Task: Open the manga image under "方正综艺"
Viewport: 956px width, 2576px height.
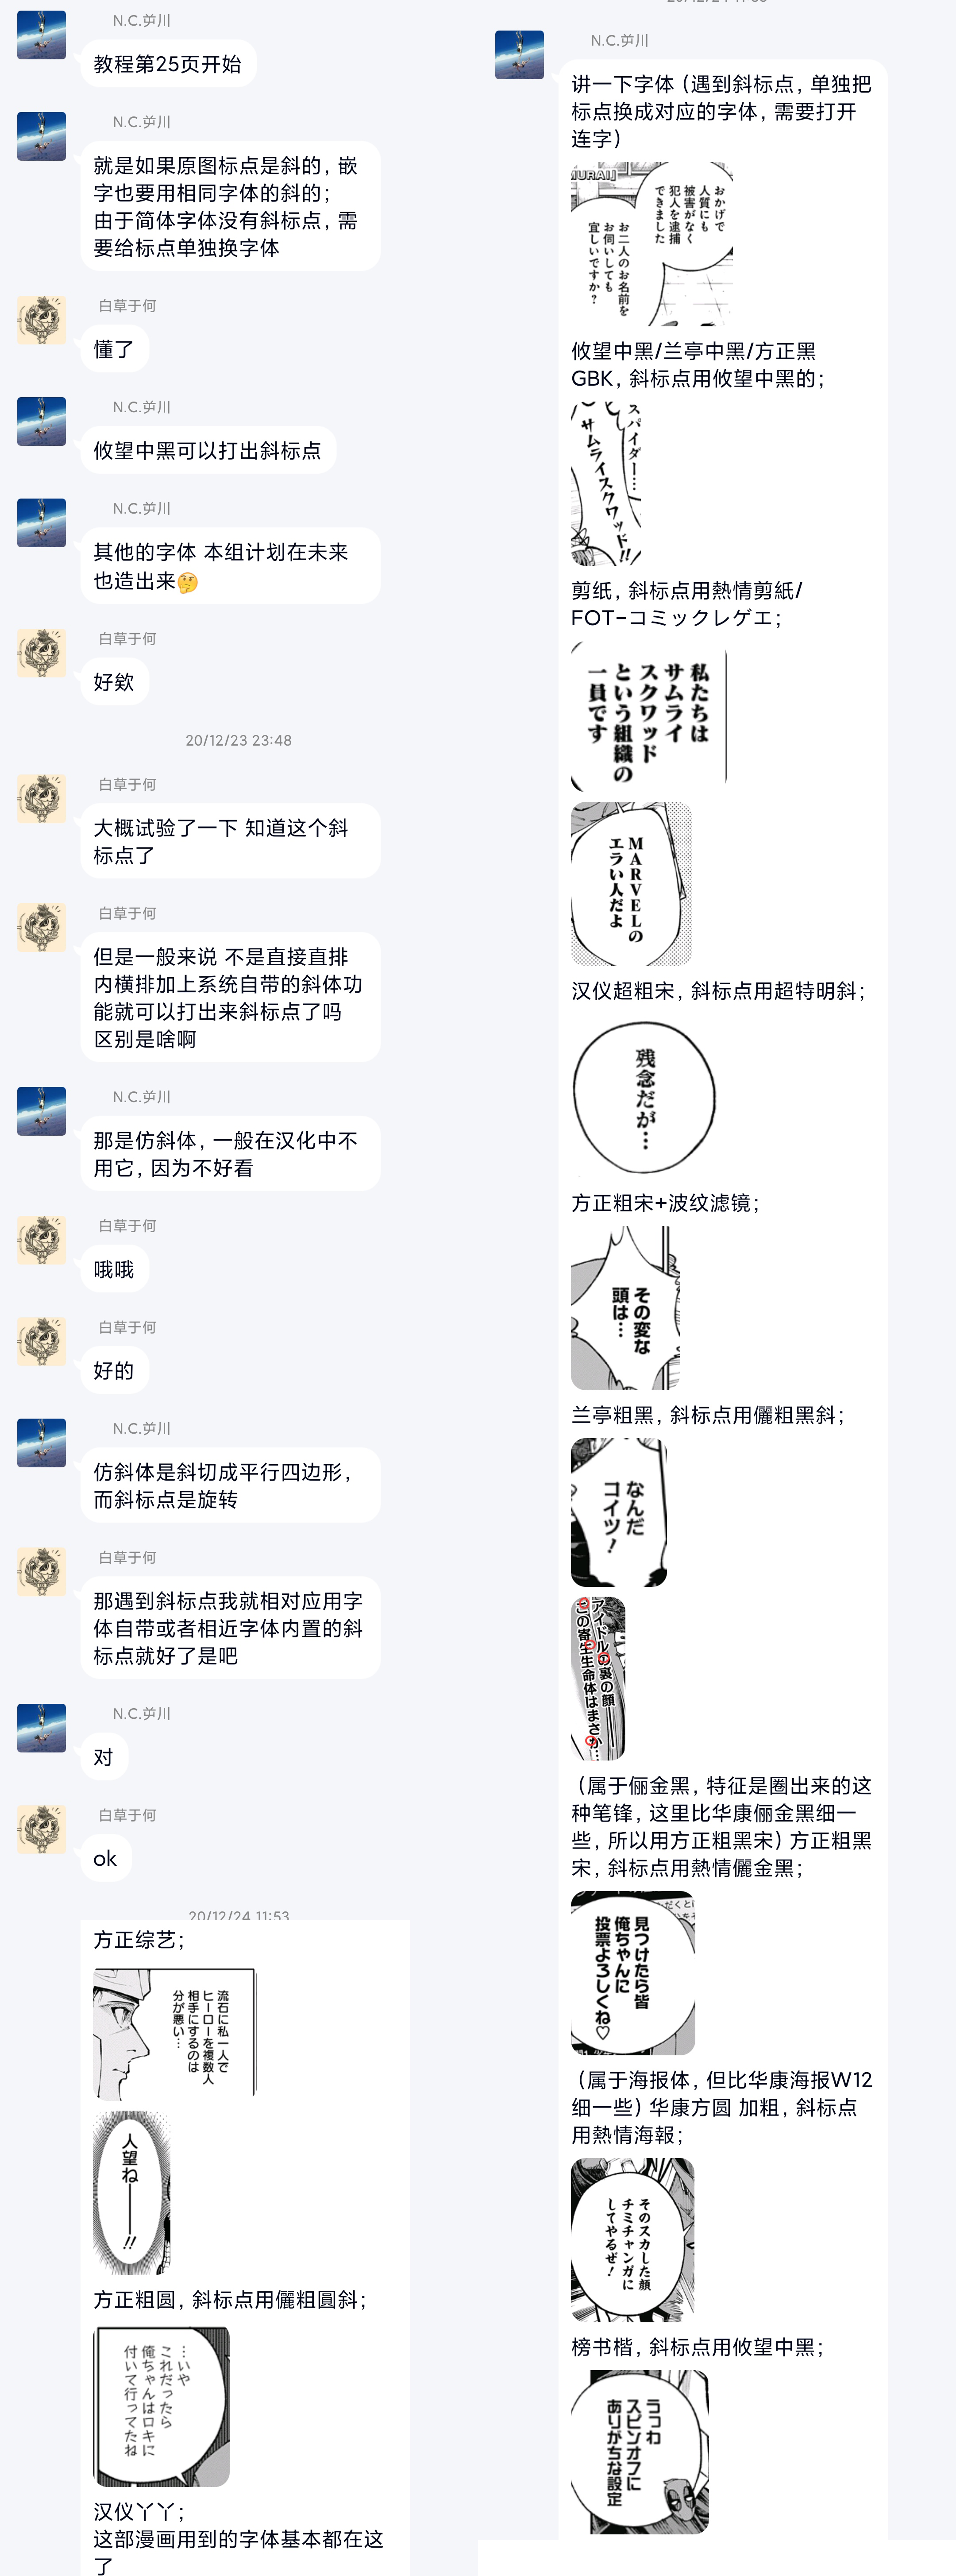Action: tap(175, 2033)
